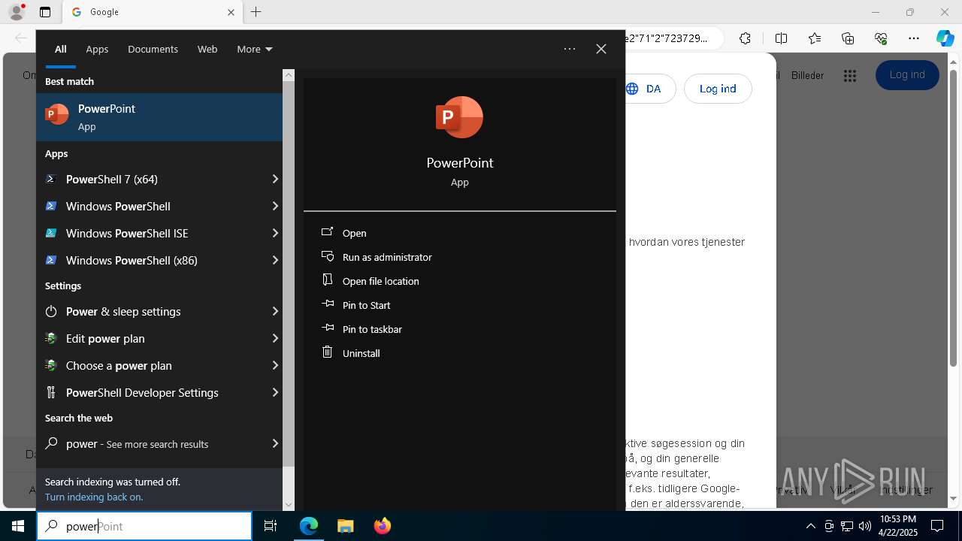Click Turn indexing back on link
Screen dimensions: 962x541
click(x=94, y=497)
